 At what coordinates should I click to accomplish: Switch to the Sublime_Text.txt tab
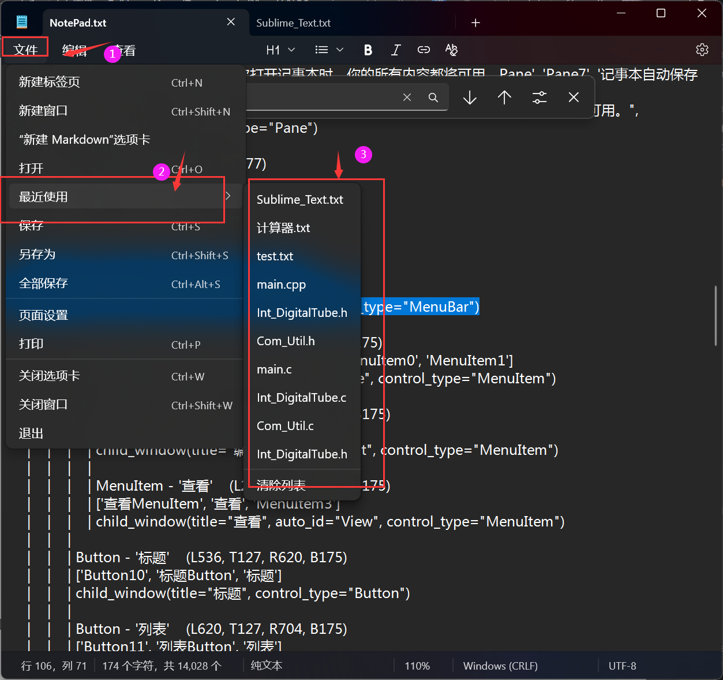(x=294, y=23)
